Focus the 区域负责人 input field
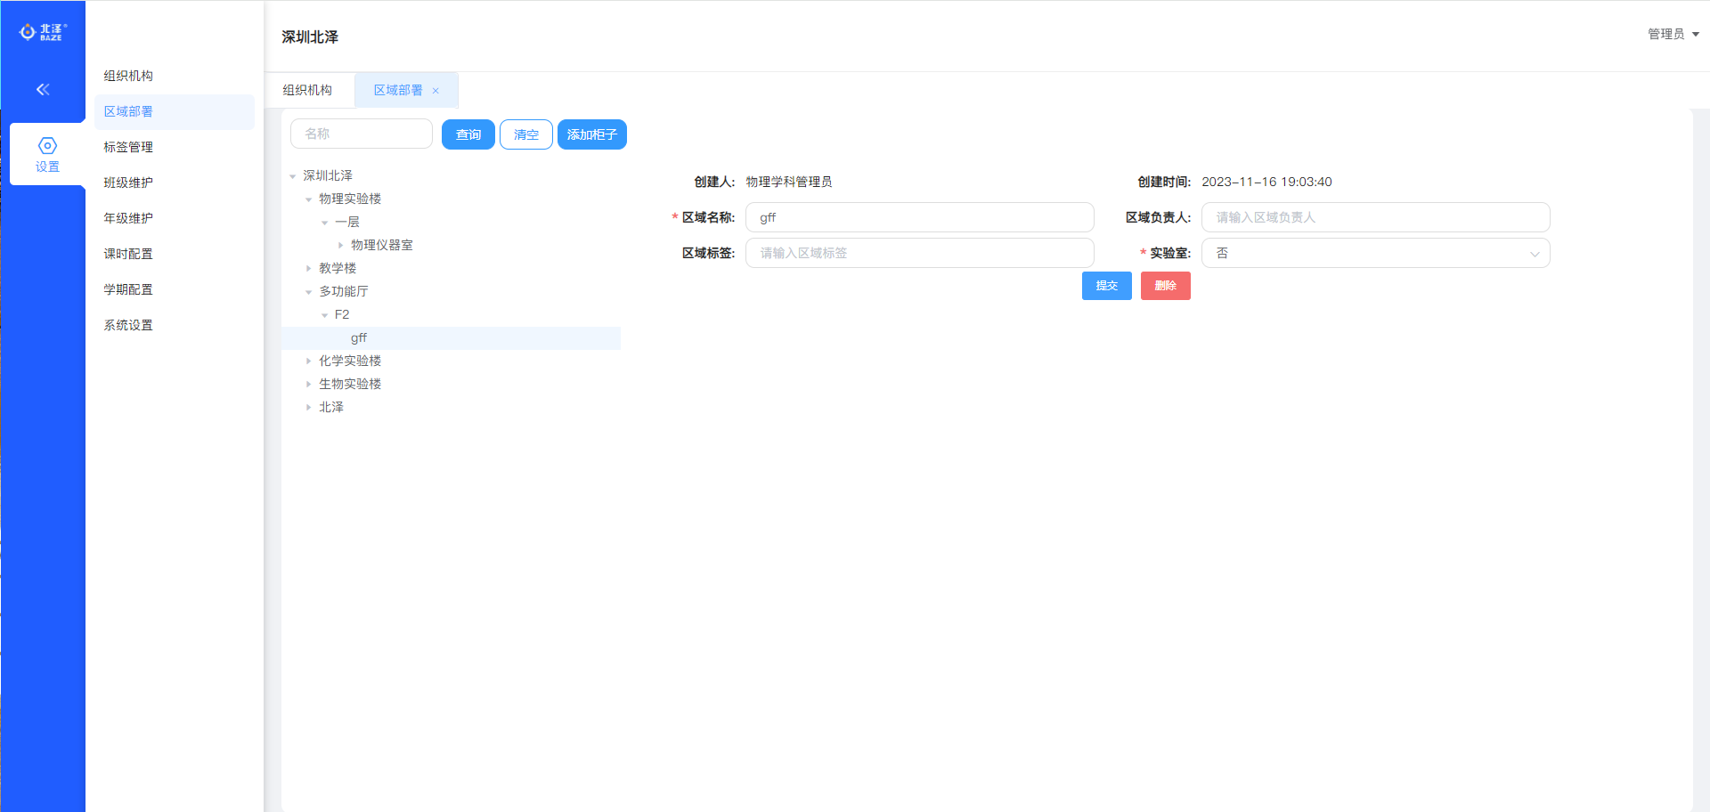This screenshot has width=1710, height=812. coord(1375,217)
